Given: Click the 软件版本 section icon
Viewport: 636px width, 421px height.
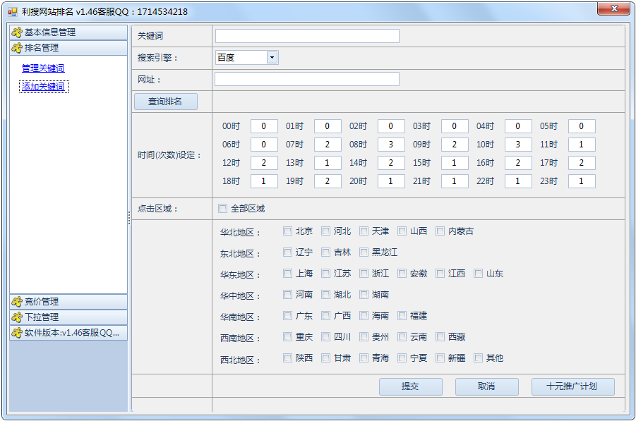Looking at the screenshot, I should (17, 333).
